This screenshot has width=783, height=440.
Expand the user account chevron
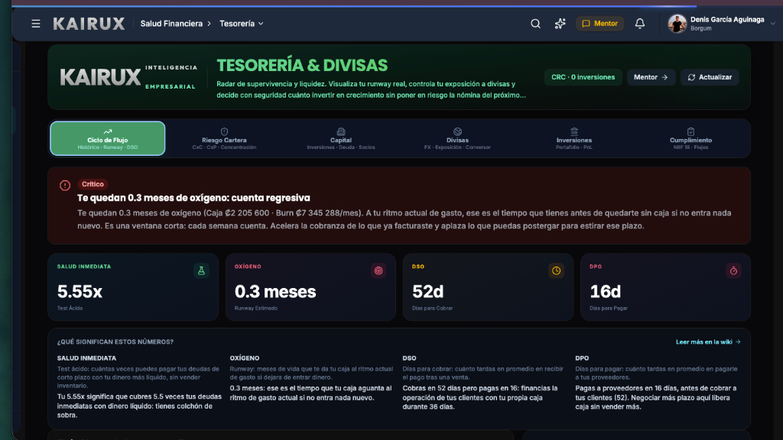(x=772, y=24)
